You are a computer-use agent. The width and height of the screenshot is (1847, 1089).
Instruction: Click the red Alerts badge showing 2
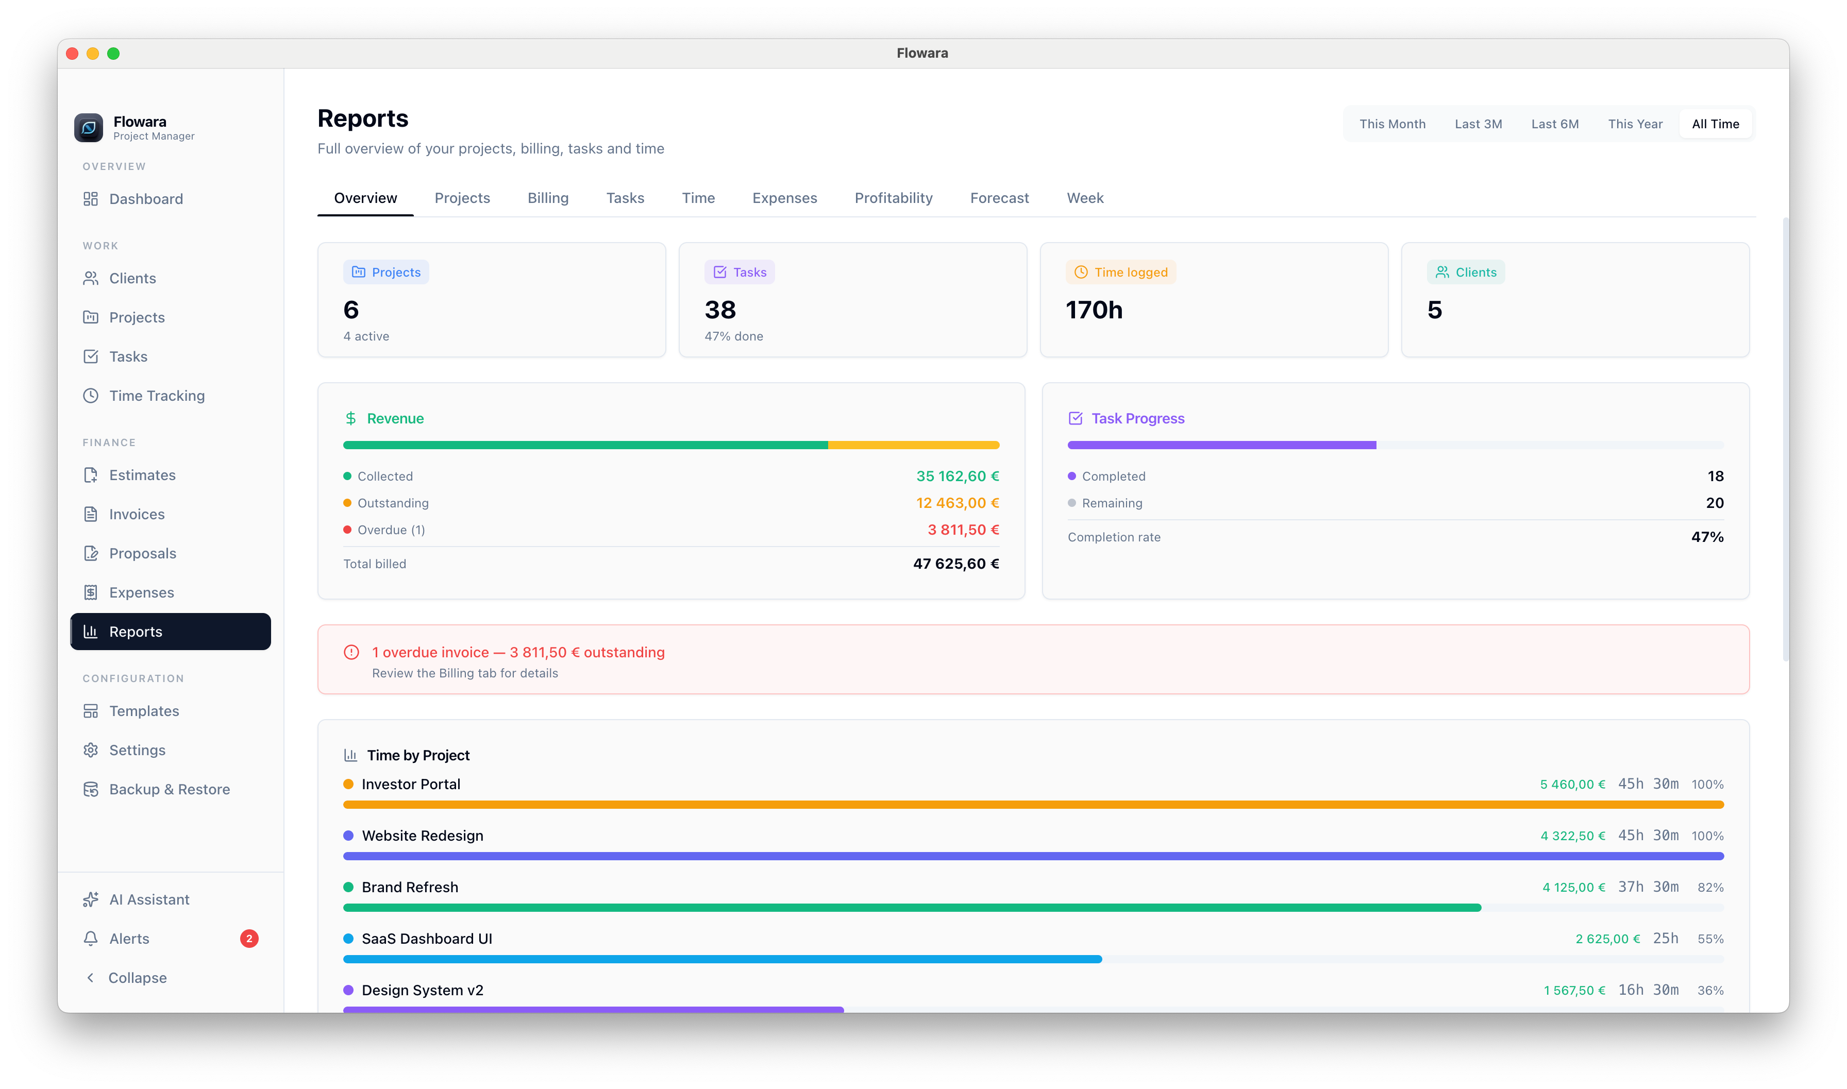click(x=249, y=939)
